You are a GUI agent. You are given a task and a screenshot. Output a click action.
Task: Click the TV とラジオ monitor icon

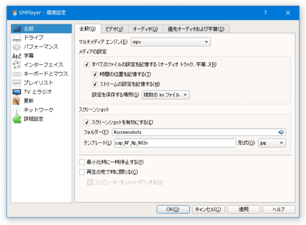[x=17, y=92]
